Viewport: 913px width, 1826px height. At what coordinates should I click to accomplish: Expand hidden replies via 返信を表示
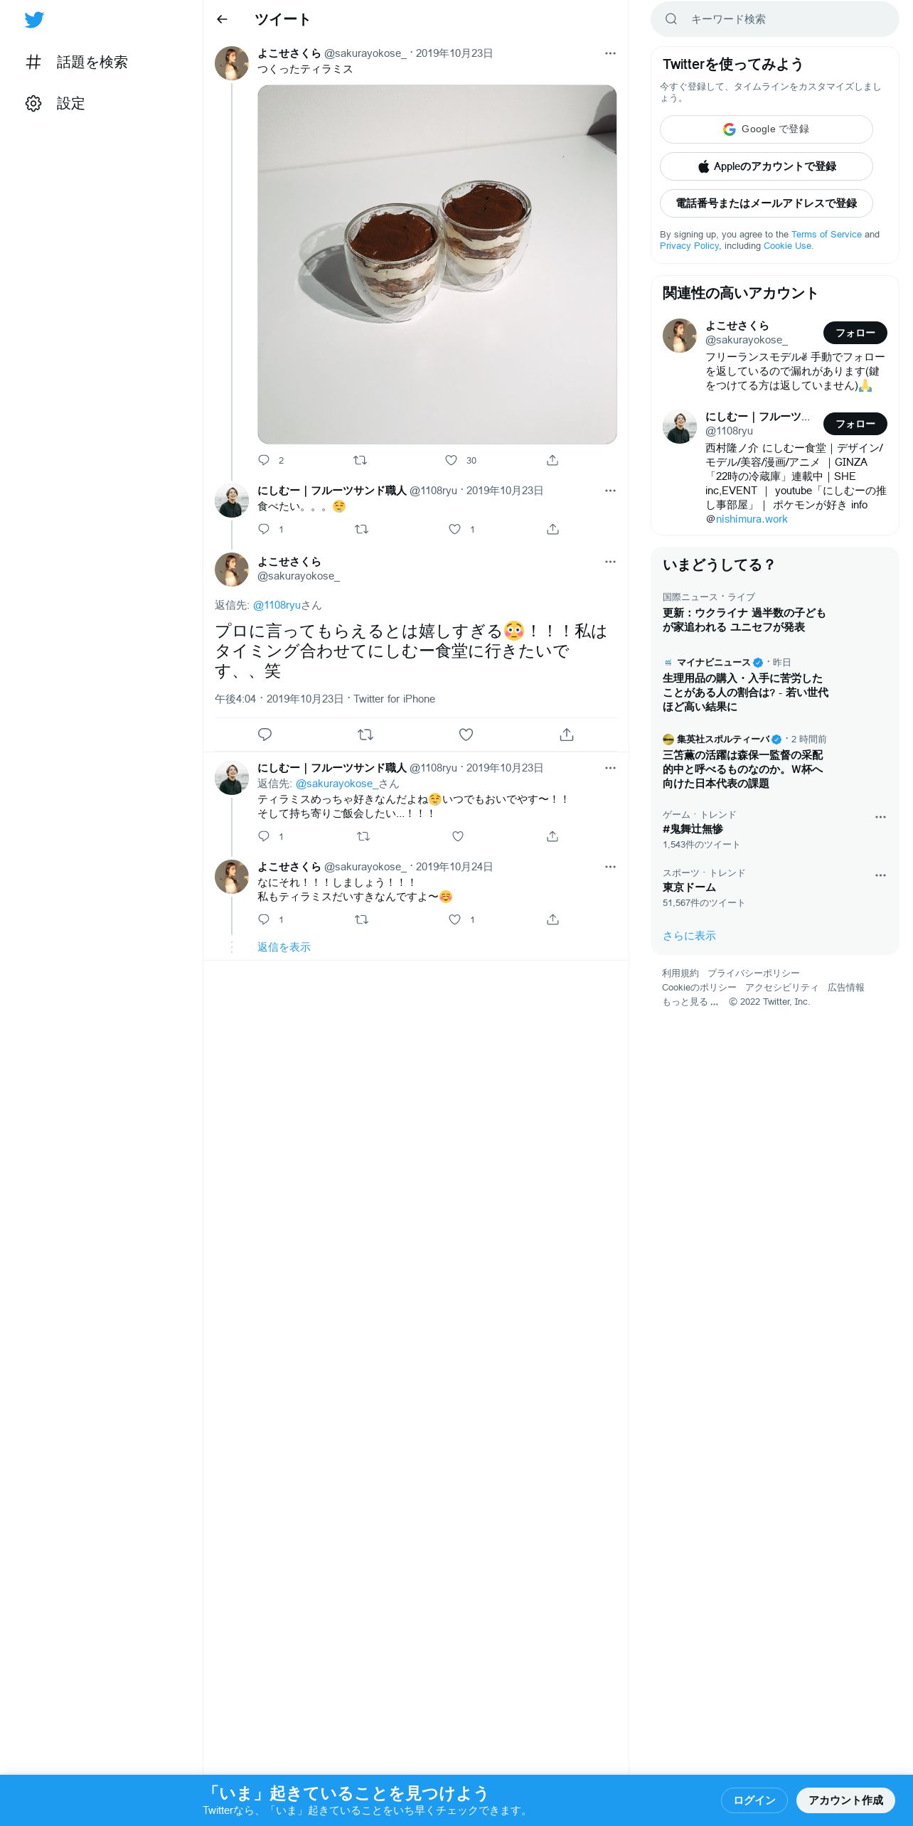point(284,947)
